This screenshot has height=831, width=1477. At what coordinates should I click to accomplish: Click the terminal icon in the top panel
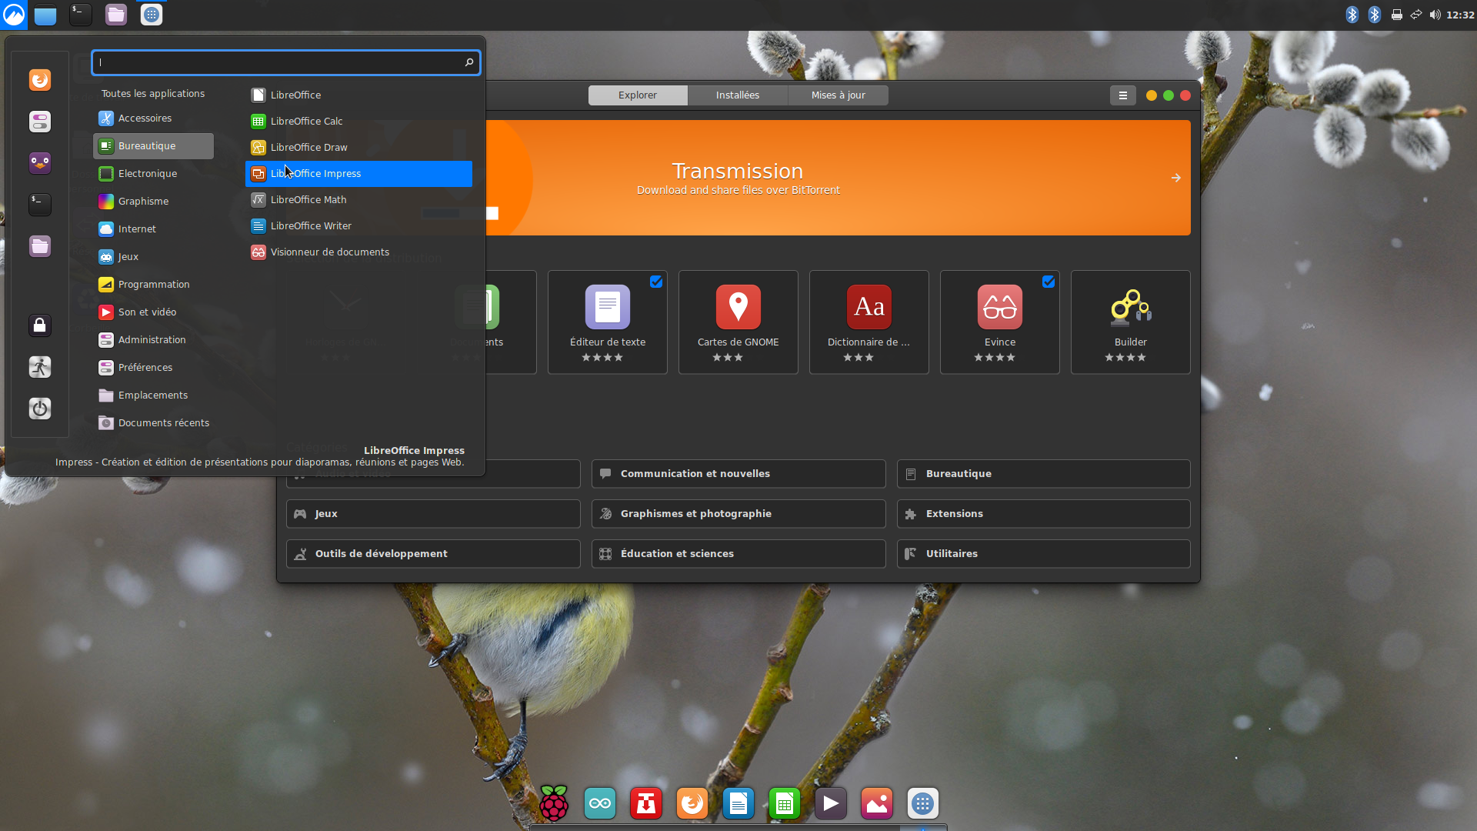tap(81, 15)
